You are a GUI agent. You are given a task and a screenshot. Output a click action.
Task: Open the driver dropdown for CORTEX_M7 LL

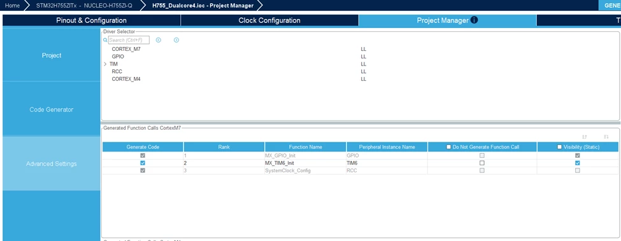pyautogui.click(x=363, y=50)
